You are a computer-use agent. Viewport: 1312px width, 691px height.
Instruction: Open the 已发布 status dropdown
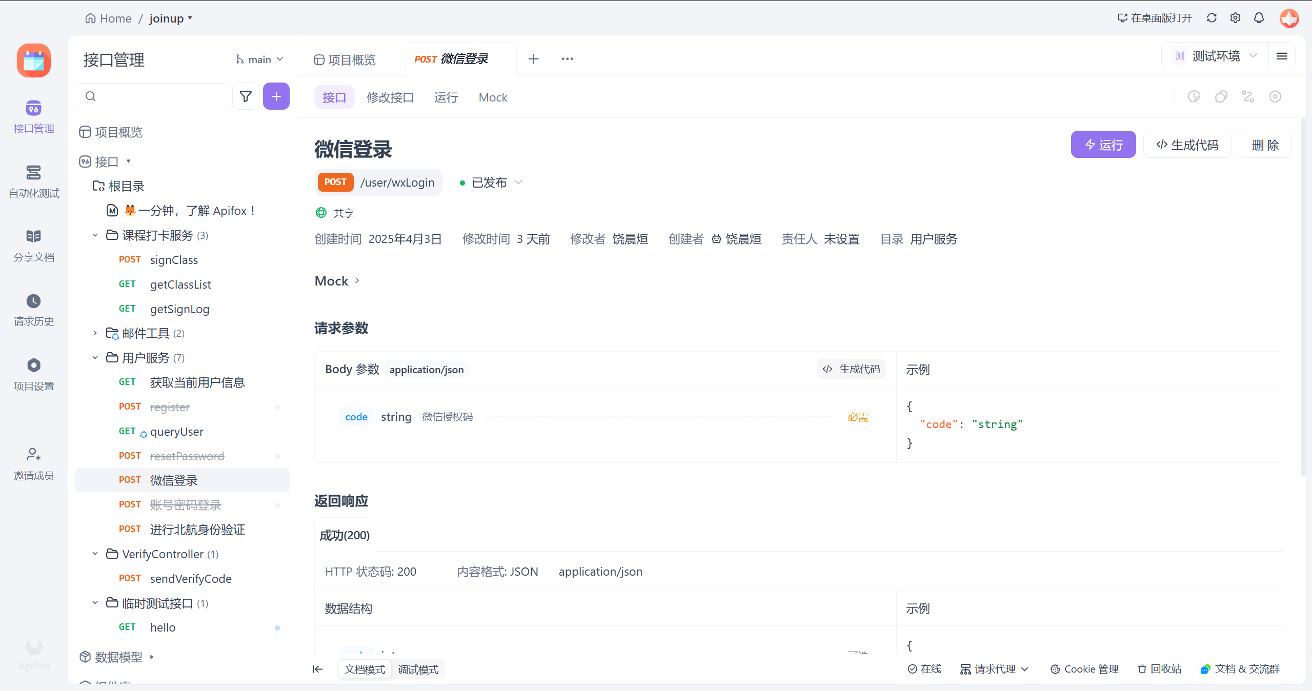click(x=491, y=182)
